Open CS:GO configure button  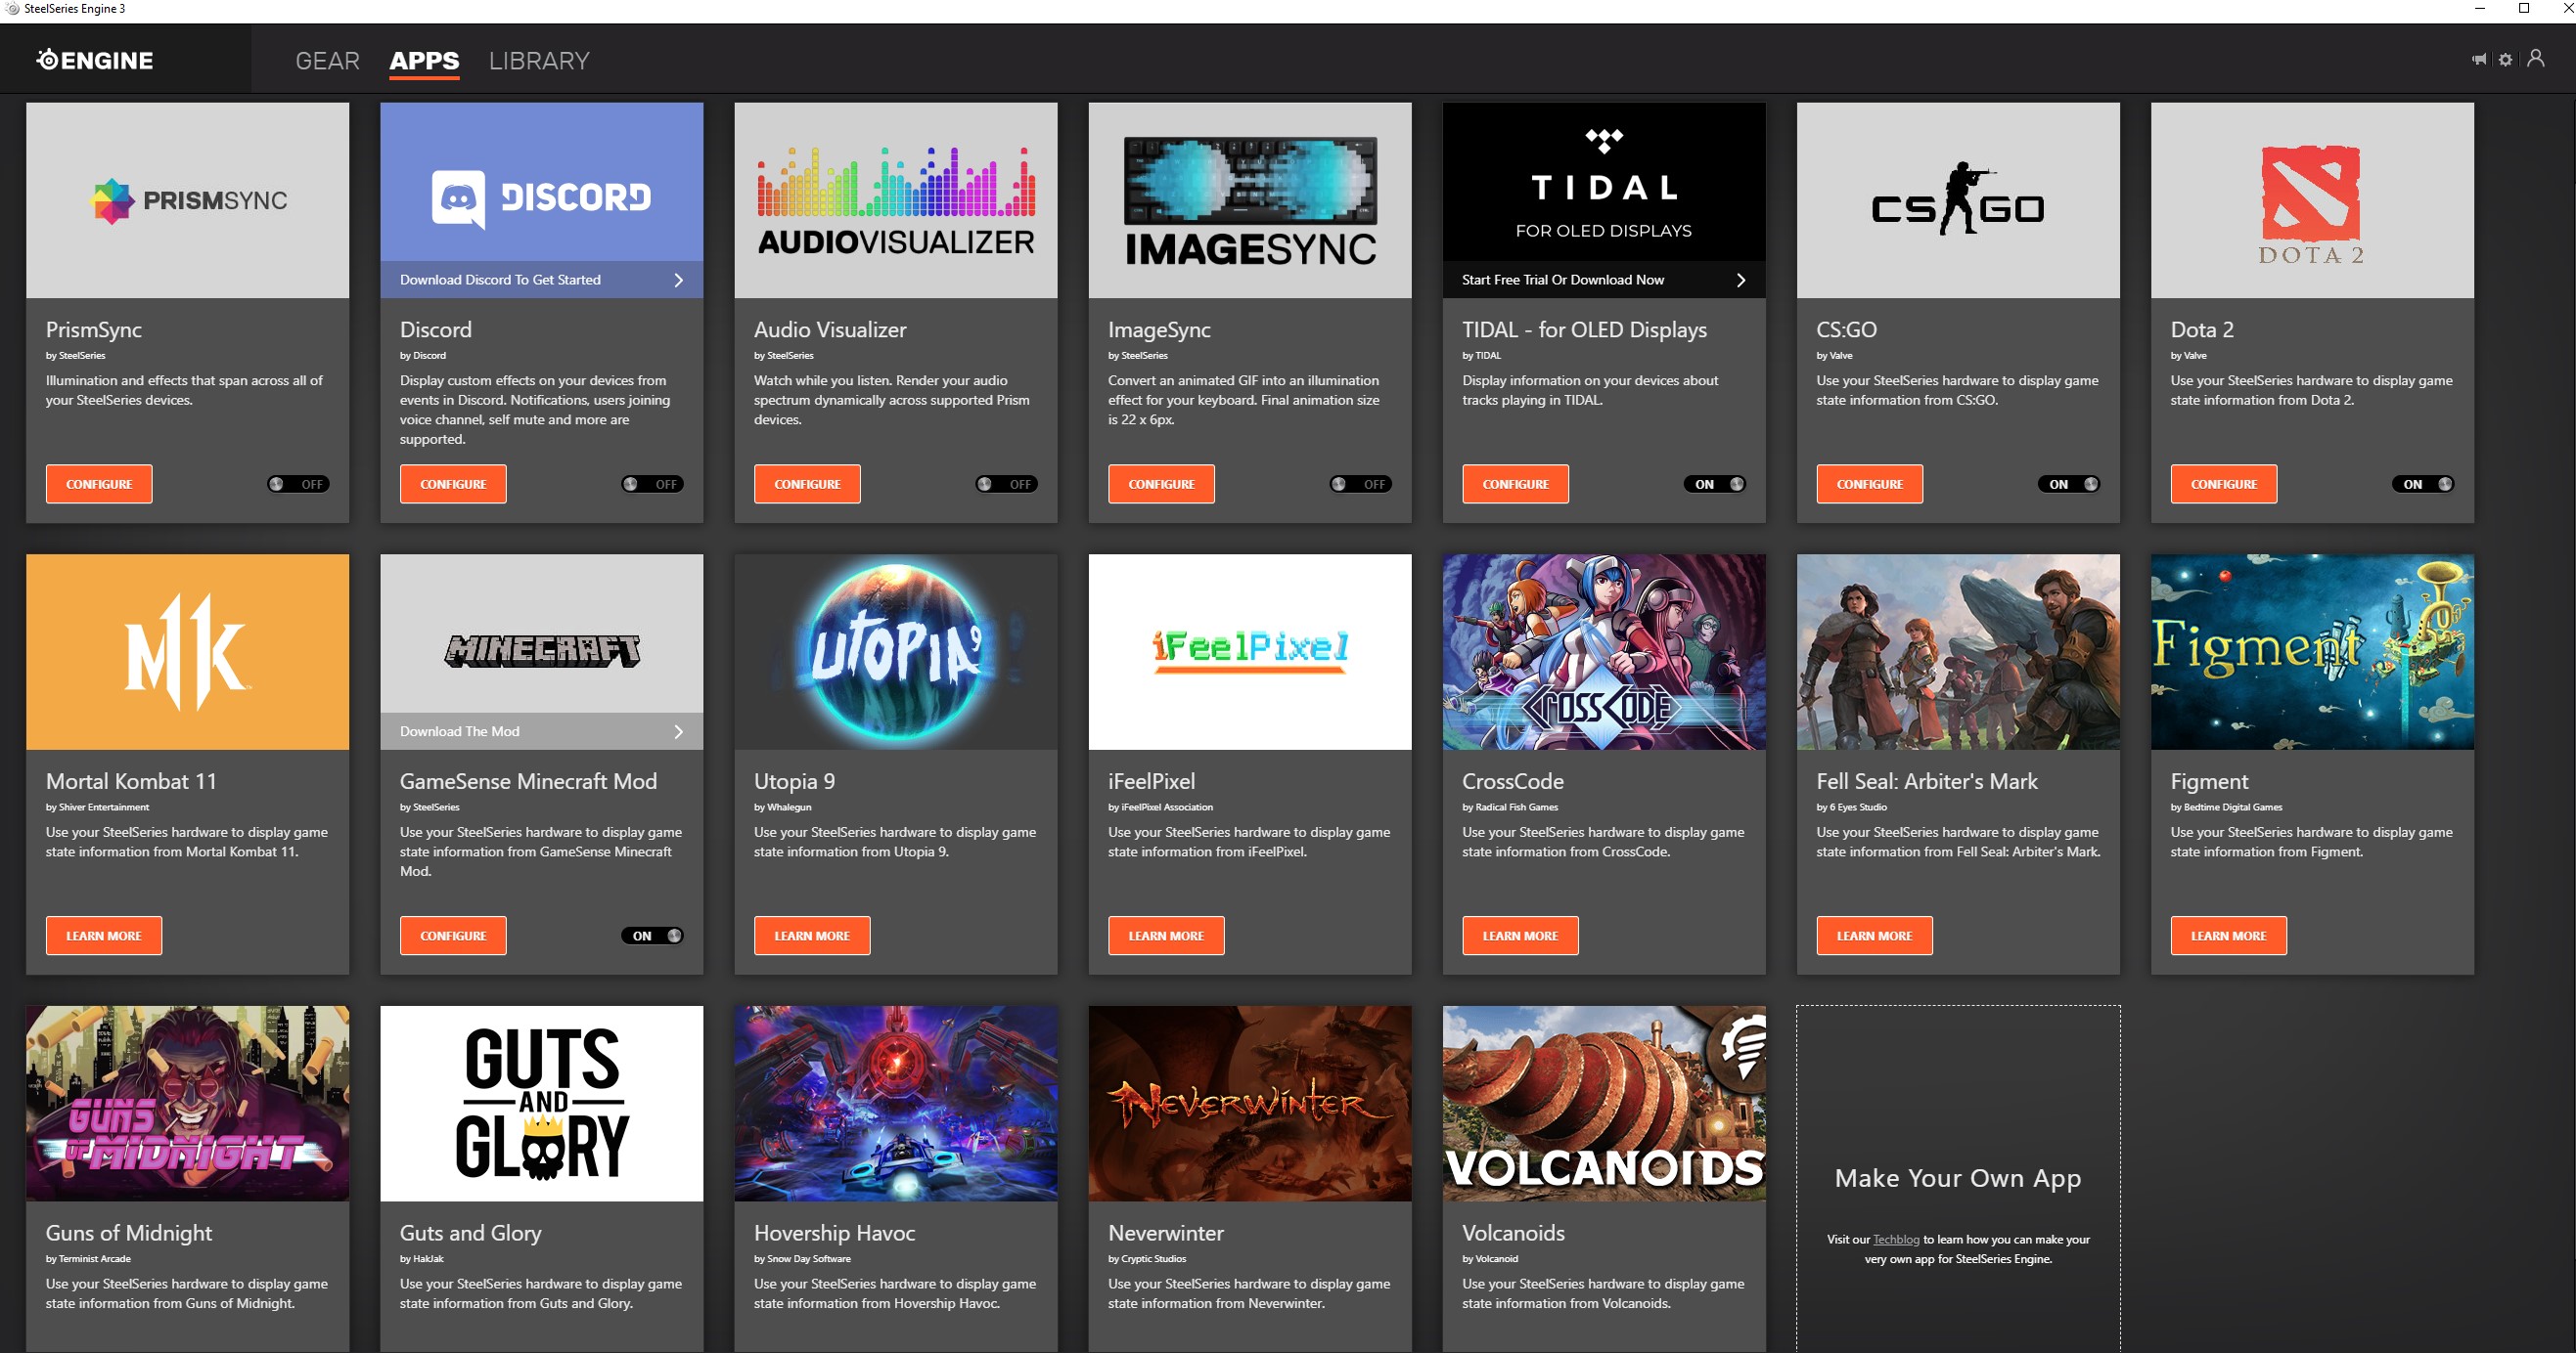(x=1869, y=484)
